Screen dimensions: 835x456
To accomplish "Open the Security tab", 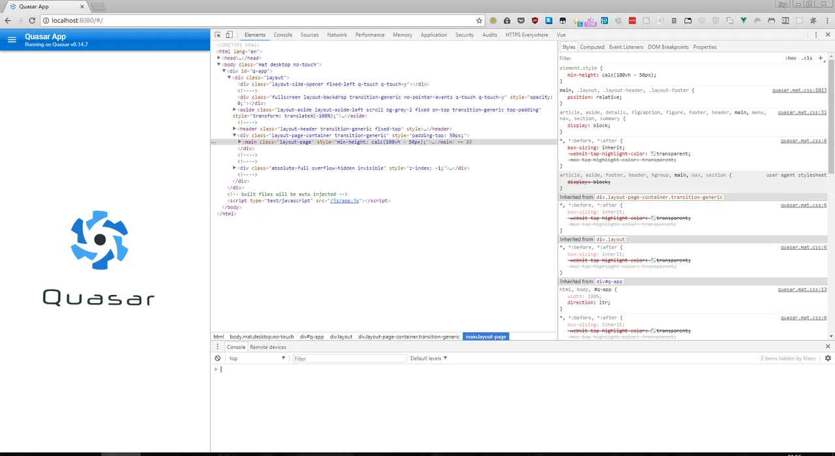I will (x=464, y=35).
